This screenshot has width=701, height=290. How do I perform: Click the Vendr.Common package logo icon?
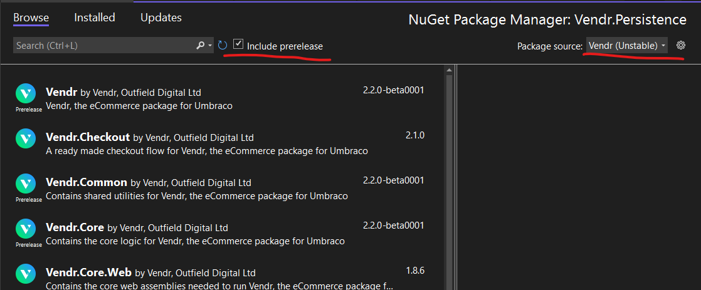[26, 183]
